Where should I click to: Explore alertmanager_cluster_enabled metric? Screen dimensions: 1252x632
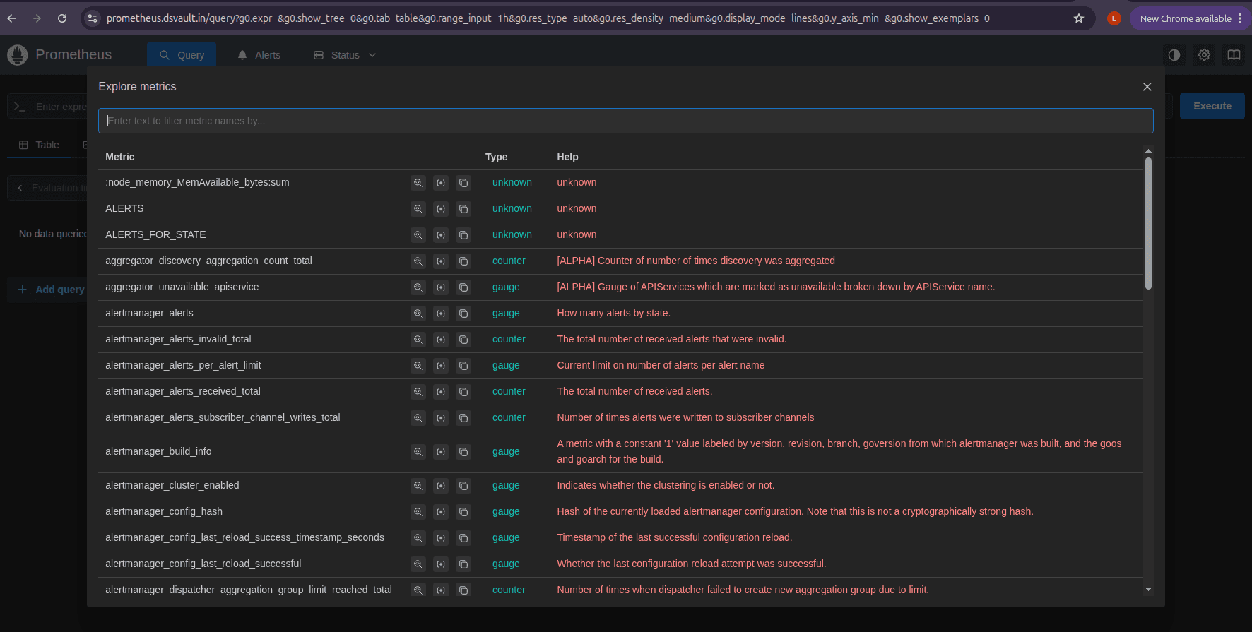tap(418, 486)
